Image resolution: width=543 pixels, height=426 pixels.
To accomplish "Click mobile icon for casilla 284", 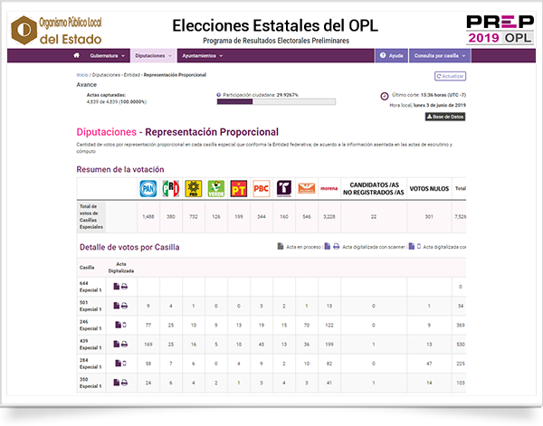I will [x=125, y=364].
